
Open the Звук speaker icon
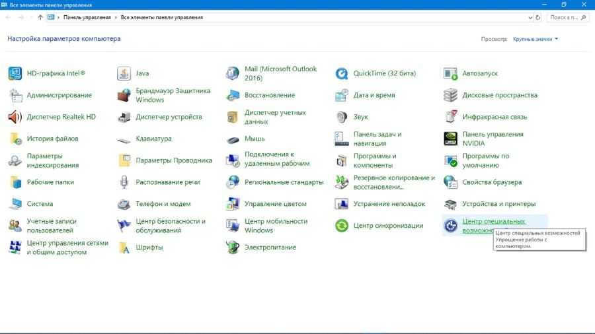point(342,117)
